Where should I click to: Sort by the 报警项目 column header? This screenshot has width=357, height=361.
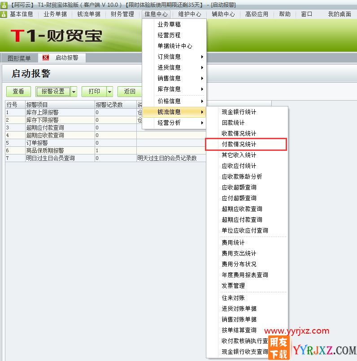60,105
